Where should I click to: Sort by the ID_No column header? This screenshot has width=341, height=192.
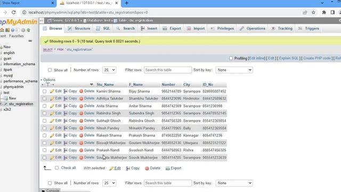[x=208, y=85]
